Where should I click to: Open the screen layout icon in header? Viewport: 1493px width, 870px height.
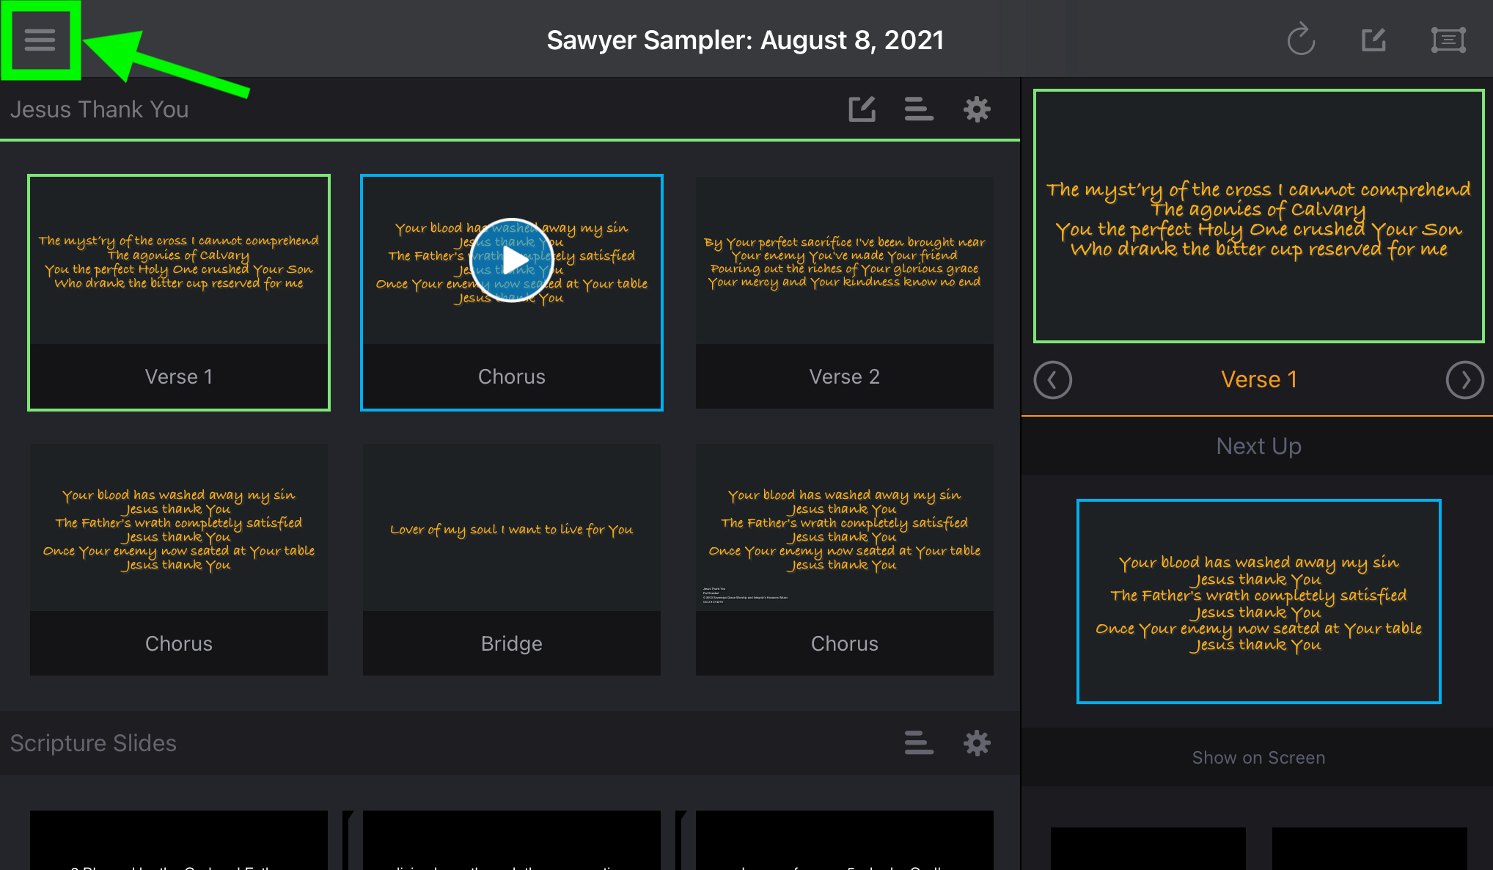(x=1448, y=40)
